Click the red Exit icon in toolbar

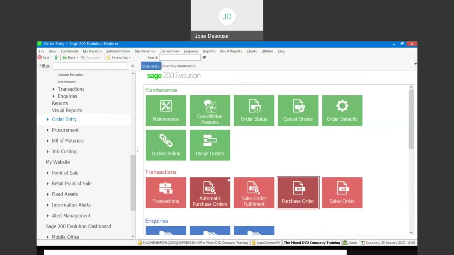pos(40,57)
